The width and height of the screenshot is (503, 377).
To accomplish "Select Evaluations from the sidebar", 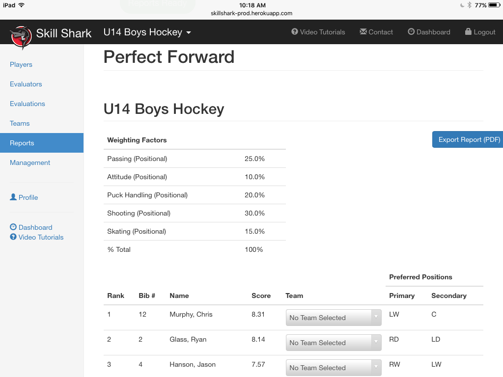I will (28, 104).
